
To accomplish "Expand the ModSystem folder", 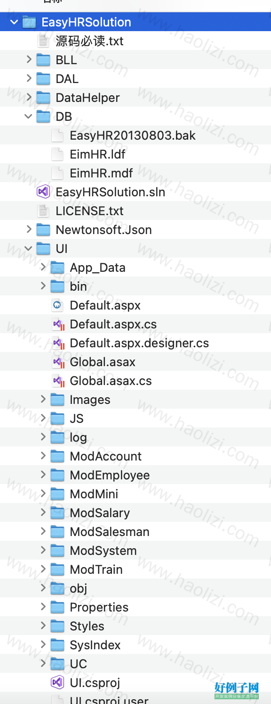I will click(43, 551).
